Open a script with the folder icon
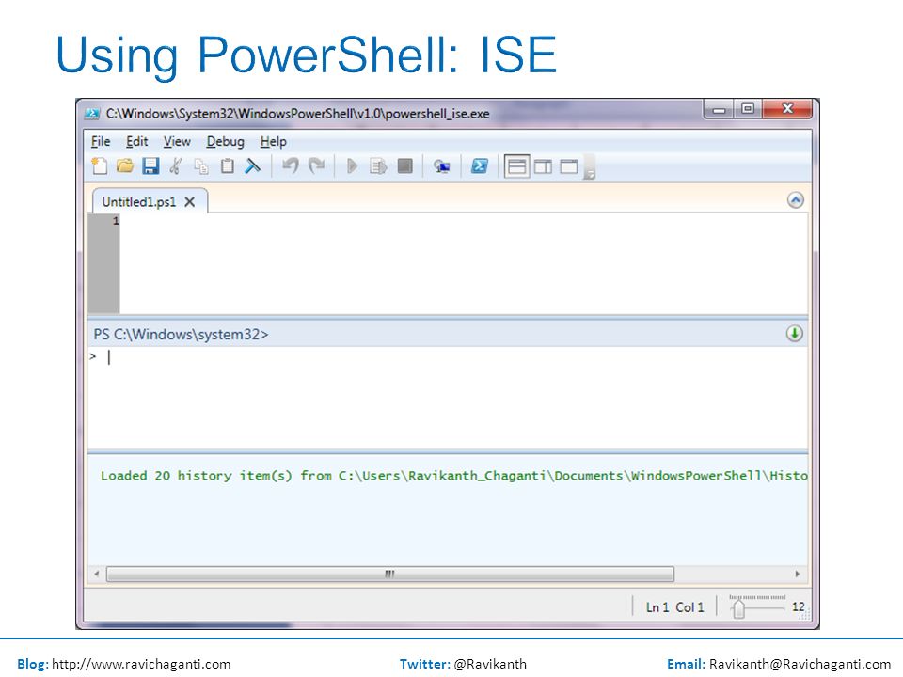The height and width of the screenshot is (677, 903). 125,166
